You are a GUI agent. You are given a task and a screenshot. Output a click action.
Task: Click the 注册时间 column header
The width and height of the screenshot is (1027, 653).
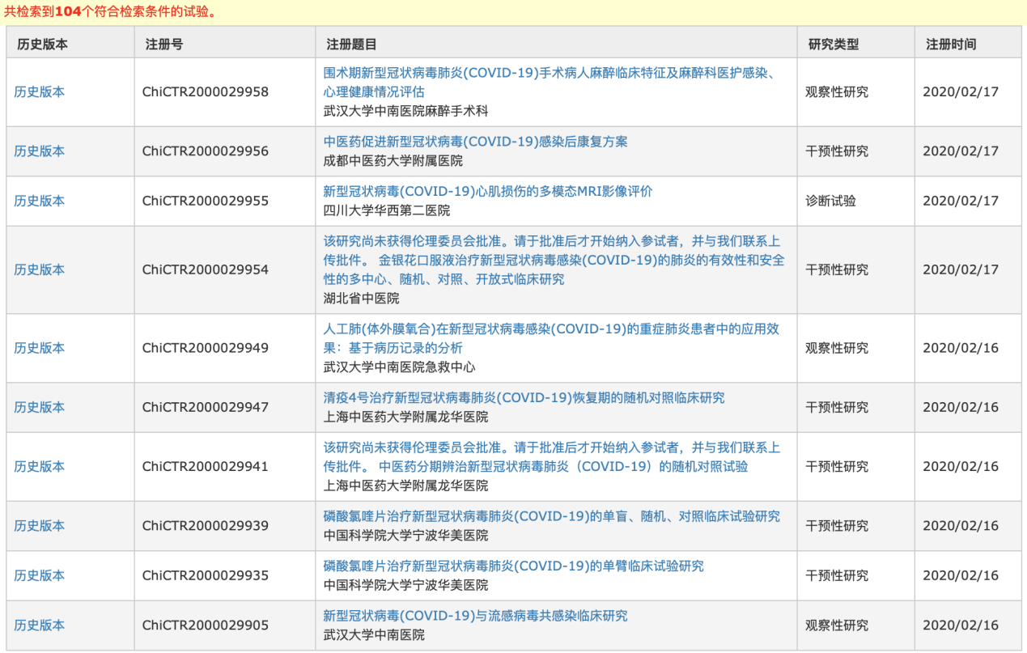[951, 45]
